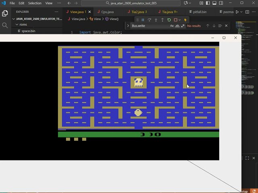Toggle Match Case in find widget
The image size is (258, 193).
[x=172, y=26]
